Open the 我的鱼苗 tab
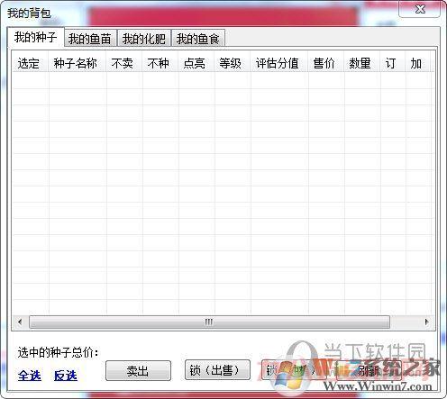Screen dimensions: 447x399 coord(90,39)
